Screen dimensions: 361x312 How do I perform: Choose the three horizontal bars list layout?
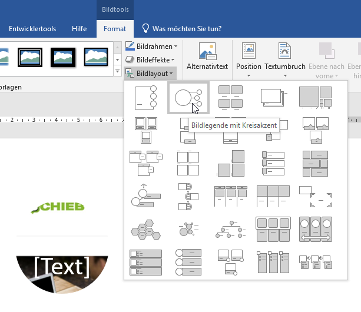point(145,263)
